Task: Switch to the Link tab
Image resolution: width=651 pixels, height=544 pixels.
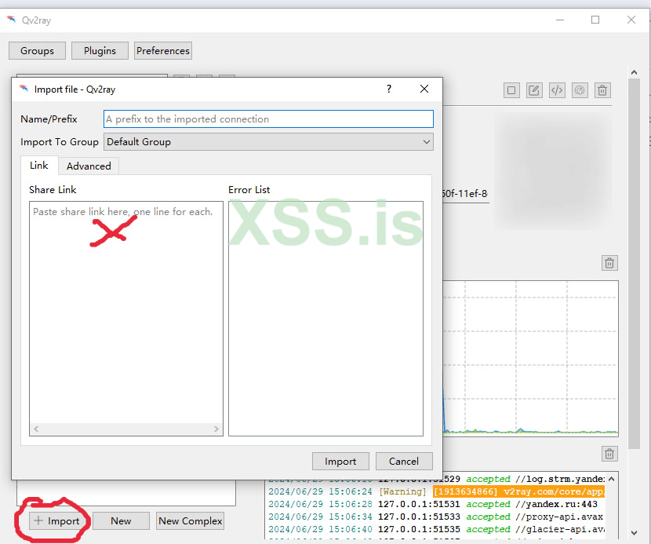Action: pyautogui.click(x=39, y=166)
